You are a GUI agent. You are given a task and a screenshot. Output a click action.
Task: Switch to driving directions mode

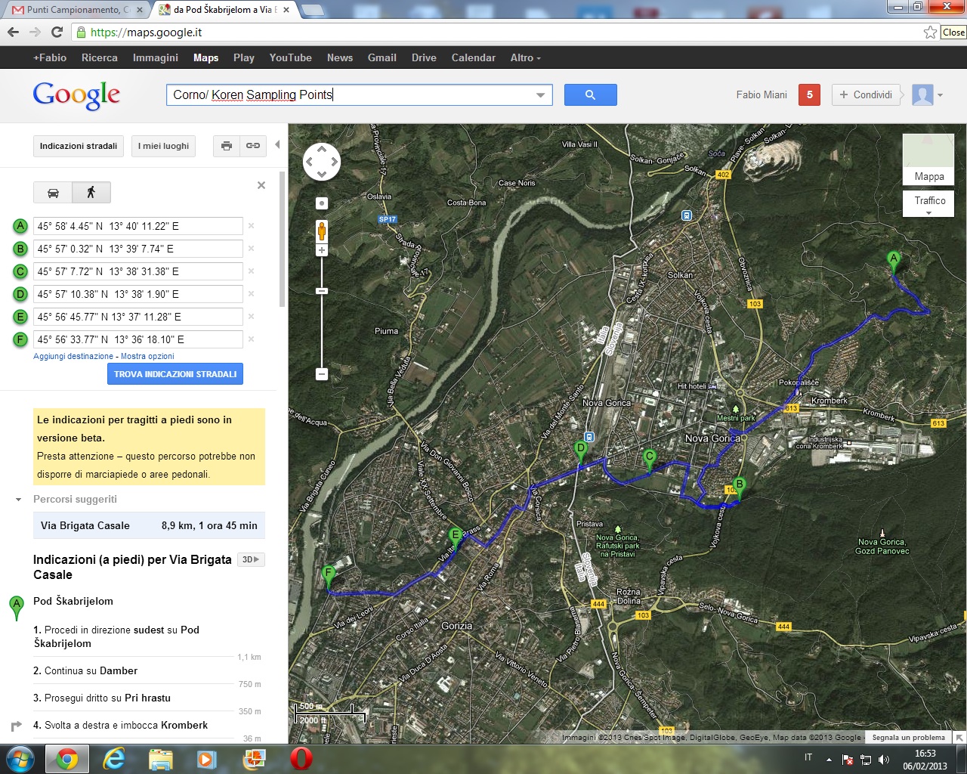click(x=53, y=193)
